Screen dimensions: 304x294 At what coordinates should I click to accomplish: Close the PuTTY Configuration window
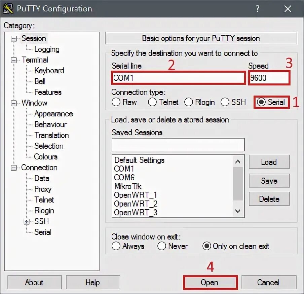pos(288,9)
